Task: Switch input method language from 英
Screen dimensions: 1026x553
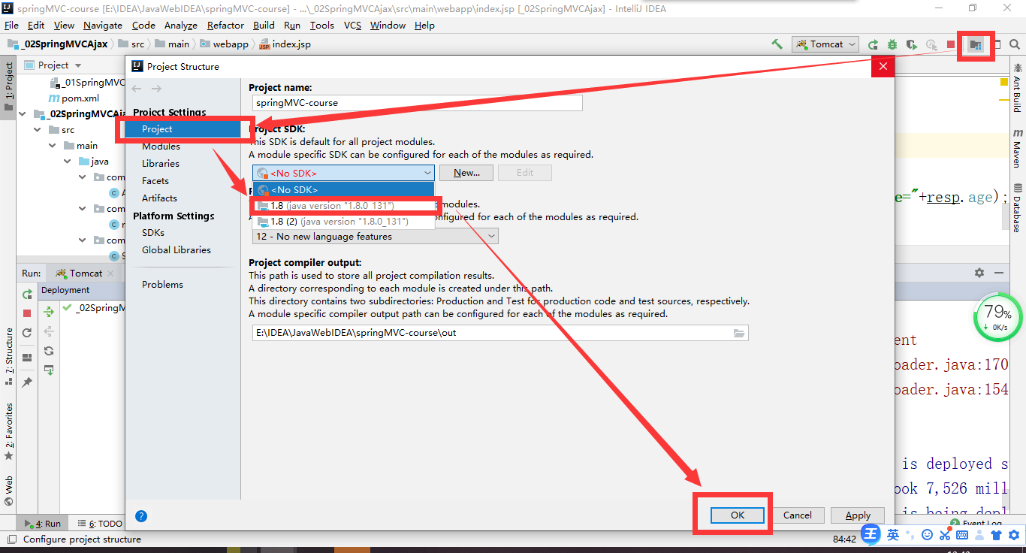Action: click(895, 534)
